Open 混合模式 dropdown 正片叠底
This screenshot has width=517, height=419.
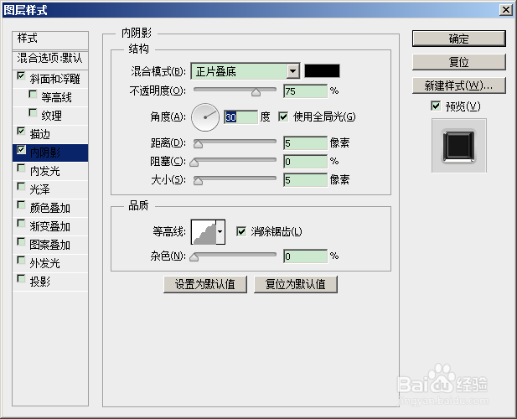[246, 71]
